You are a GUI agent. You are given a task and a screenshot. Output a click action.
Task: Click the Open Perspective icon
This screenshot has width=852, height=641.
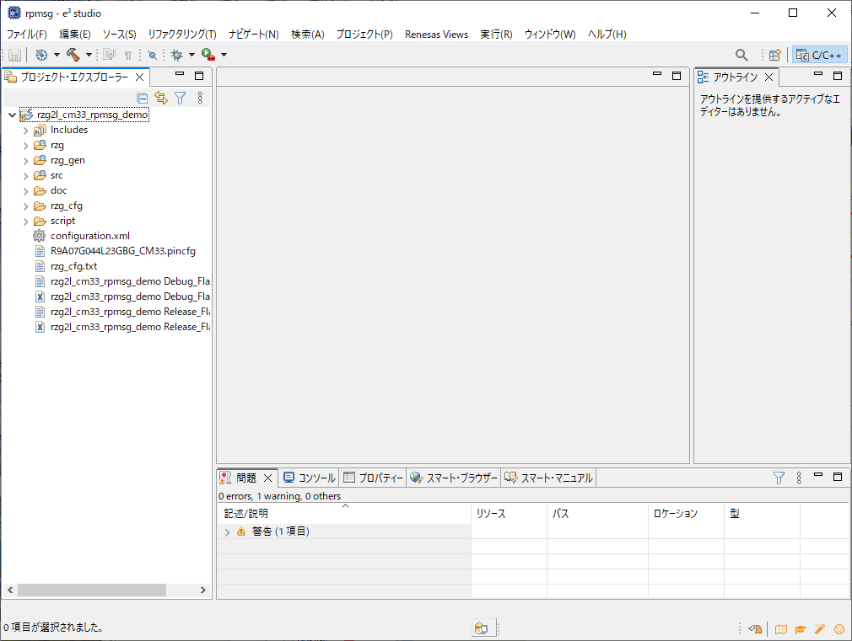(x=775, y=55)
